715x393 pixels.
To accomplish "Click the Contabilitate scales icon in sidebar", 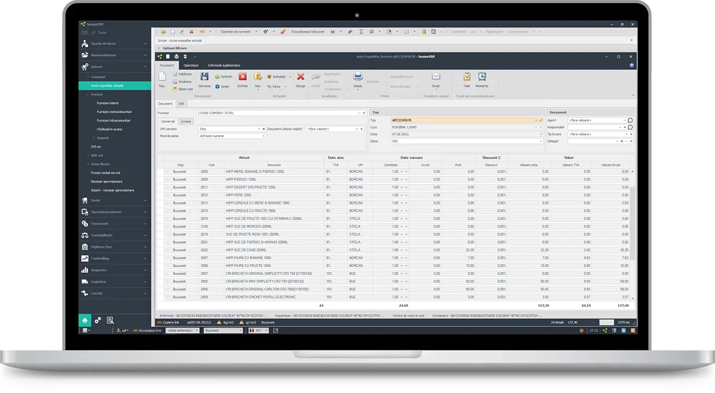I will (85, 235).
